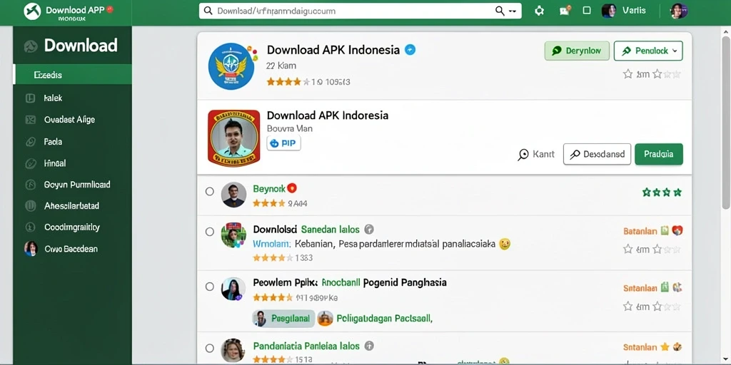Click the Derynlow button

[577, 51]
